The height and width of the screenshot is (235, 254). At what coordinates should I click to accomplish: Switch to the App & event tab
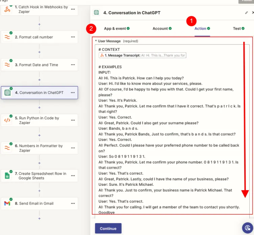117,29
